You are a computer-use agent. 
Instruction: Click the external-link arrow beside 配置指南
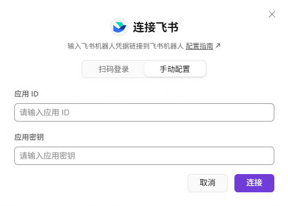pyautogui.click(x=218, y=46)
